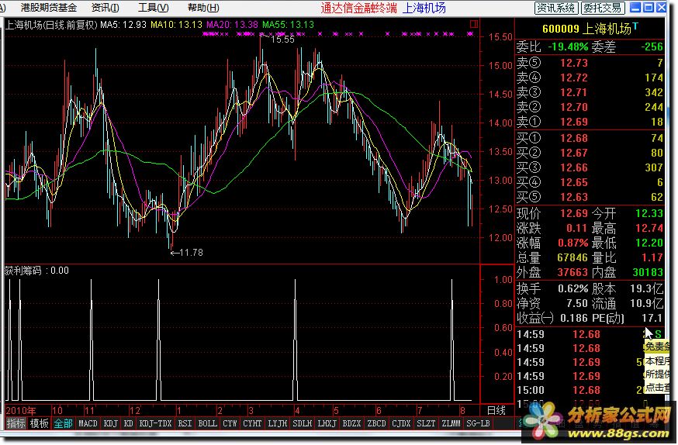Select the SLZT indicator tab
The width and height of the screenshot is (678, 445).
[x=426, y=423]
